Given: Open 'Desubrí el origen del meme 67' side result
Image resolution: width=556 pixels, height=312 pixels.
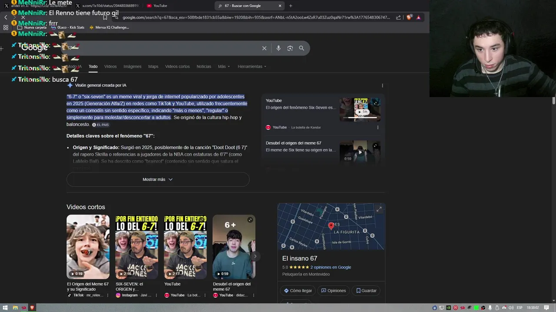Looking at the screenshot, I should [294, 143].
